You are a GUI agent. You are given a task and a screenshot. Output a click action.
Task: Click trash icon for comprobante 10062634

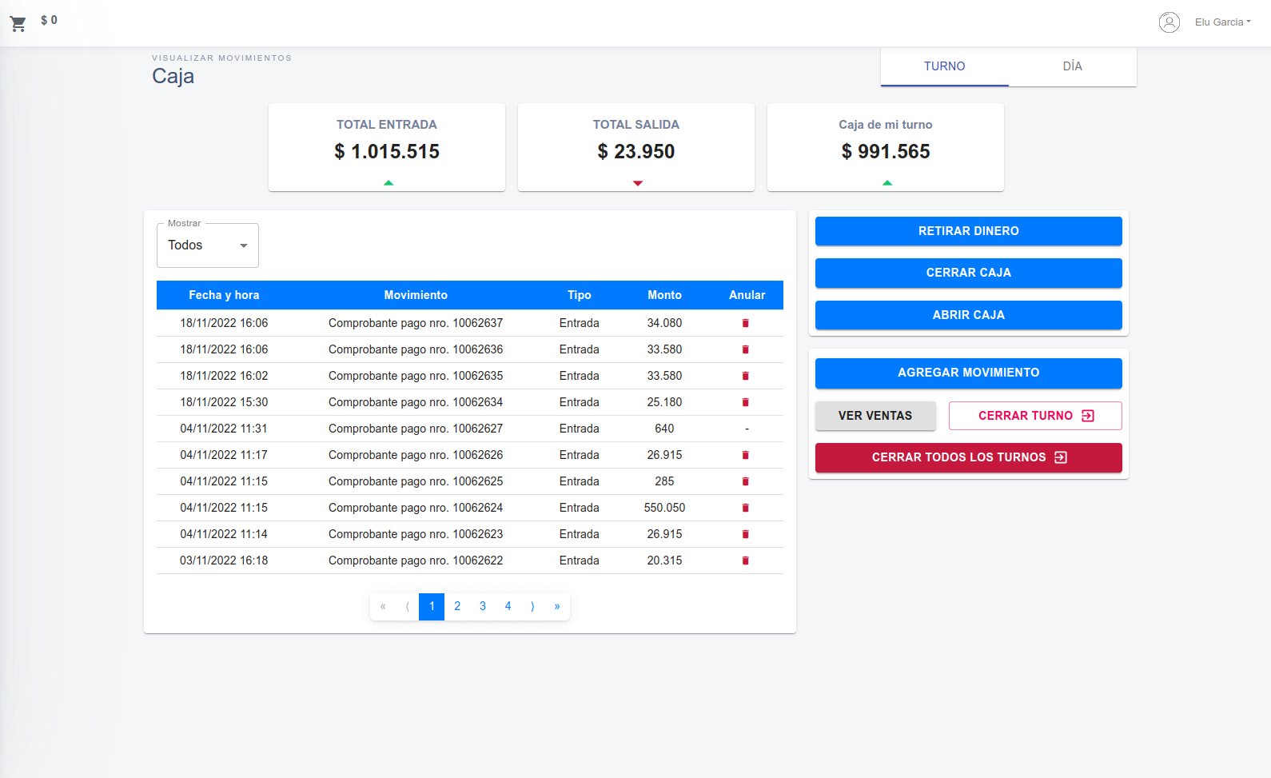745,402
